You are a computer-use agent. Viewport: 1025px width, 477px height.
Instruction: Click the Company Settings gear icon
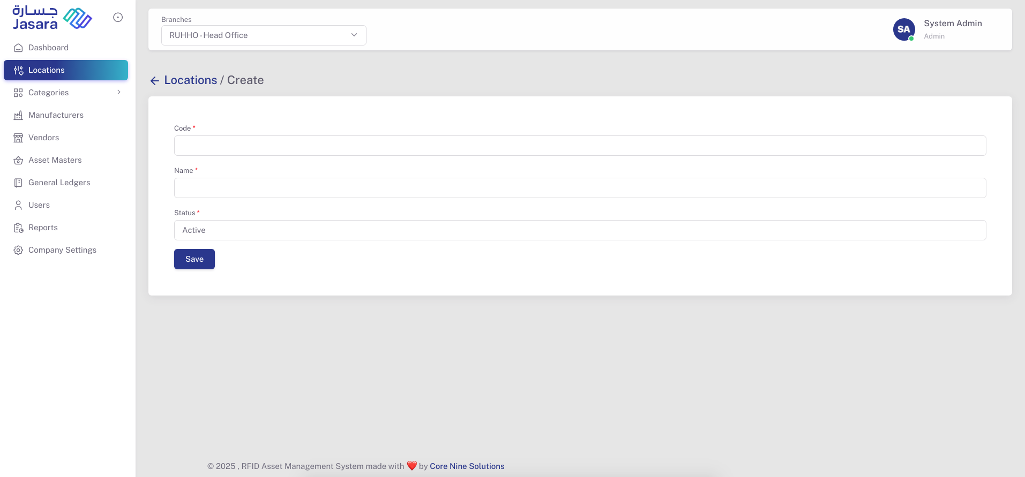tap(18, 250)
